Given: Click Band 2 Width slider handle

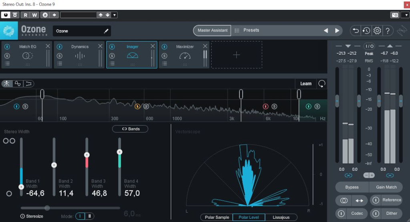Looking at the screenshot, I should (54, 165).
